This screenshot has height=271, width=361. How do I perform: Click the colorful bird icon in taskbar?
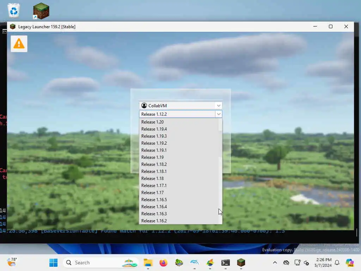pos(210,263)
